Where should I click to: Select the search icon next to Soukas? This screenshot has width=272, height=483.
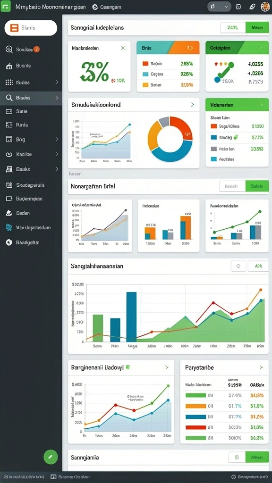9,49
